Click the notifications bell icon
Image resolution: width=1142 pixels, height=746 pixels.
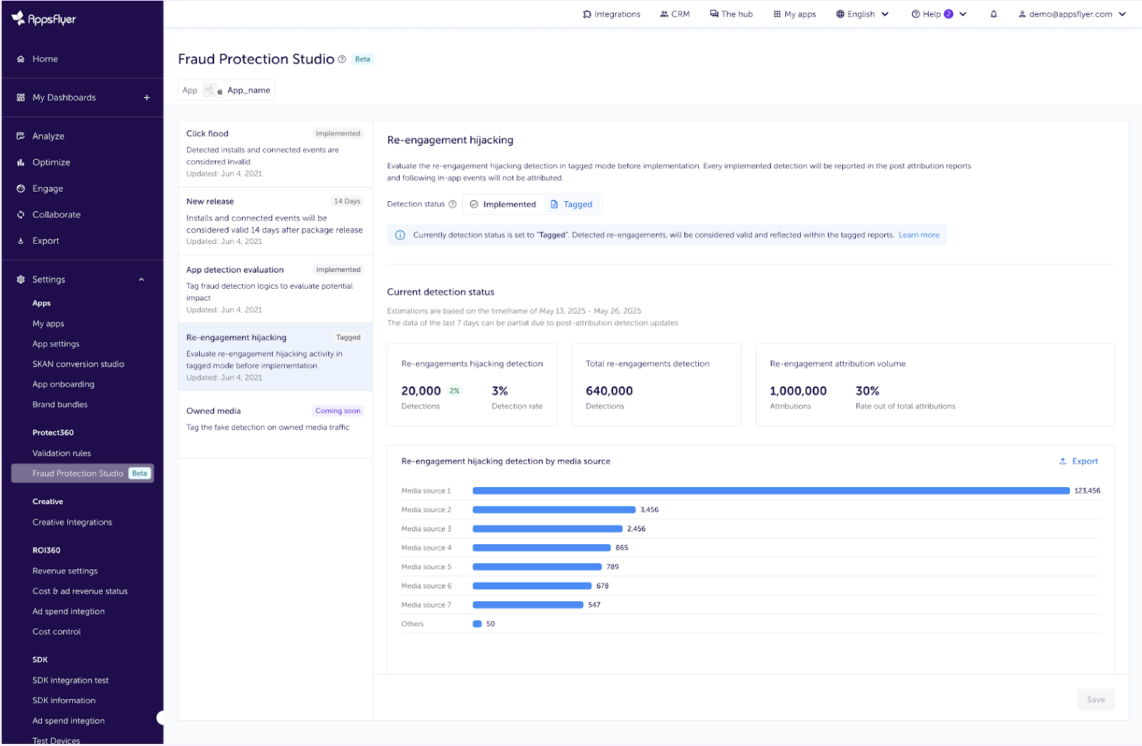994,14
